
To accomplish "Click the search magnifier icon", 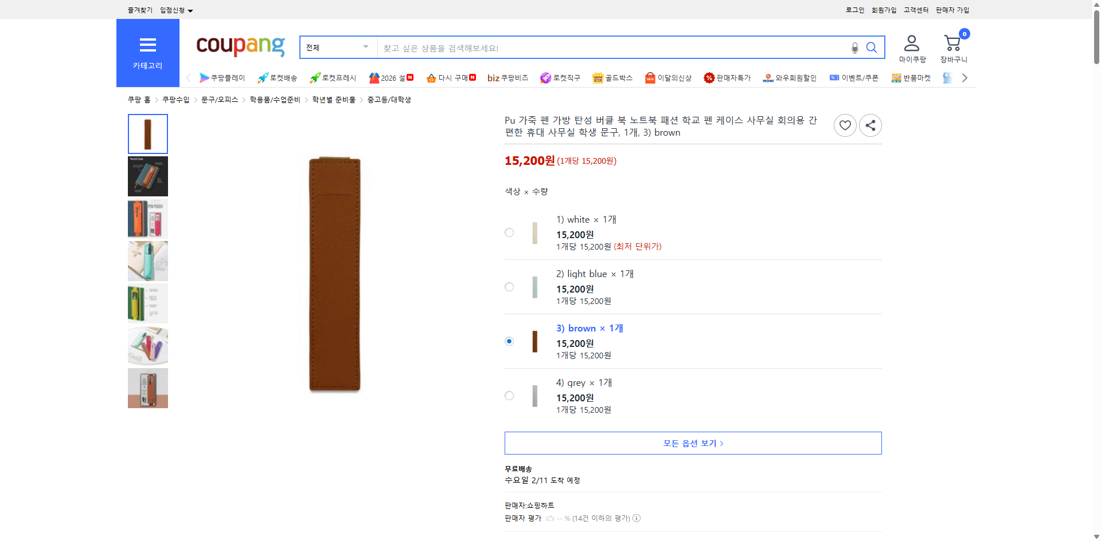I will (x=872, y=48).
